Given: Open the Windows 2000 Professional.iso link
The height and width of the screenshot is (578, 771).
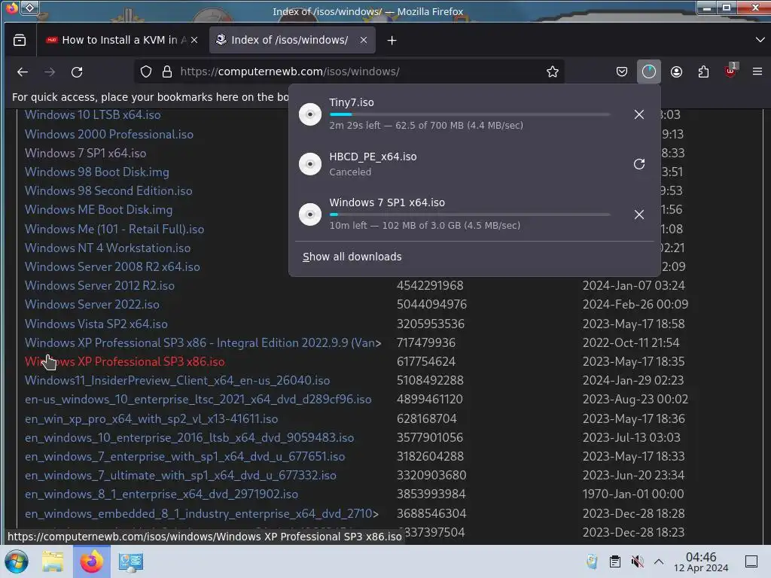Looking at the screenshot, I should [108, 134].
